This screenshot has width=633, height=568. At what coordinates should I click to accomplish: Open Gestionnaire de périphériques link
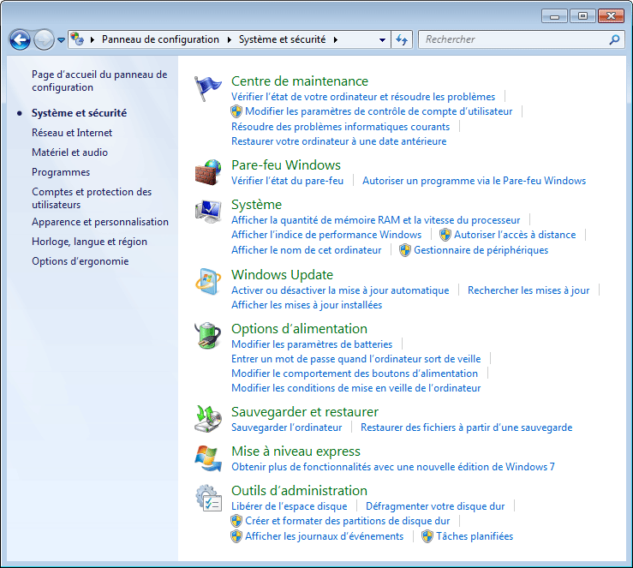(x=481, y=250)
